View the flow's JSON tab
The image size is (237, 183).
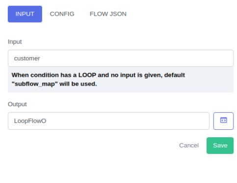(x=108, y=14)
